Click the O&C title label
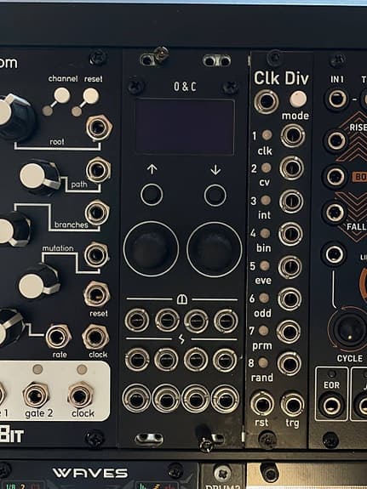Viewport: 367px width, 489px height. (185, 87)
